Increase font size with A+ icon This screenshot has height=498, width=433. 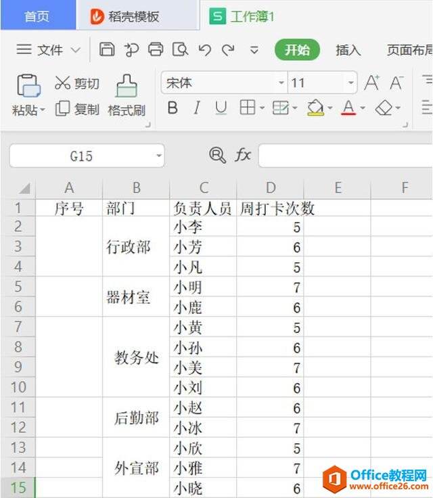point(371,83)
